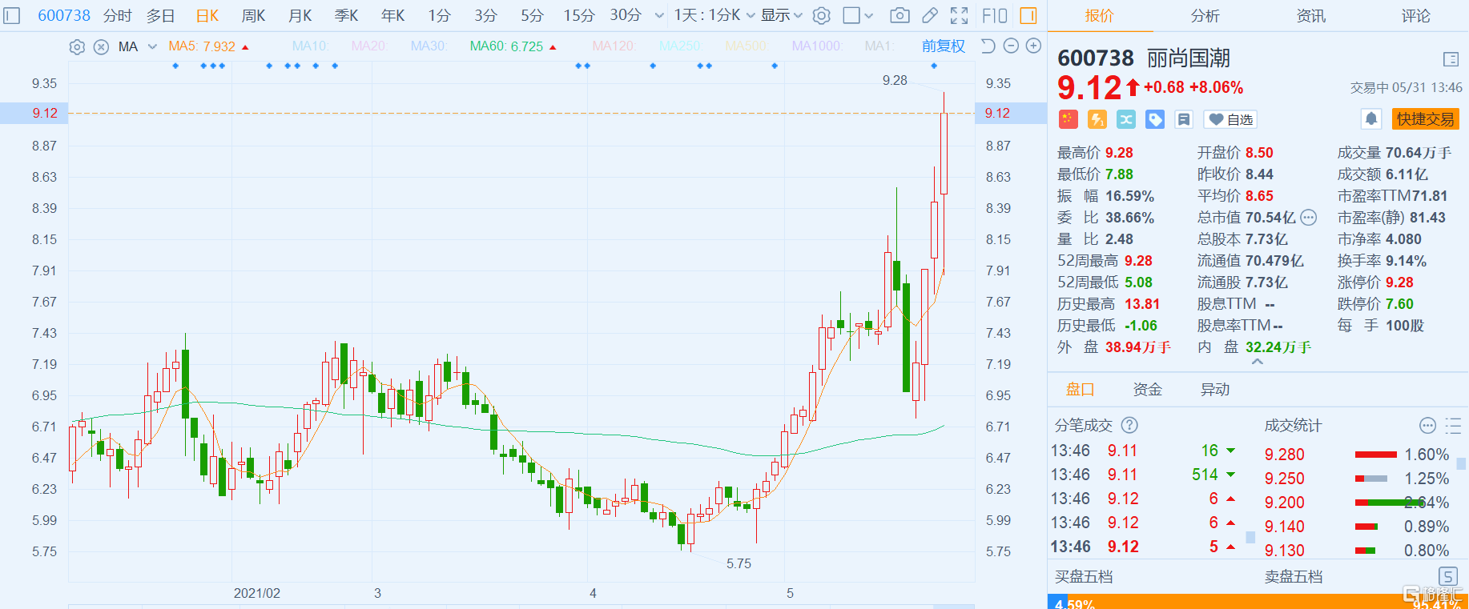The width and height of the screenshot is (1469, 609).
Task: Click the teal shuffle arrows icon
Action: click(1126, 119)
